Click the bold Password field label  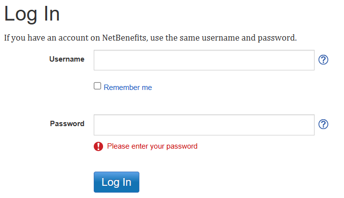[x=67, y=124]
